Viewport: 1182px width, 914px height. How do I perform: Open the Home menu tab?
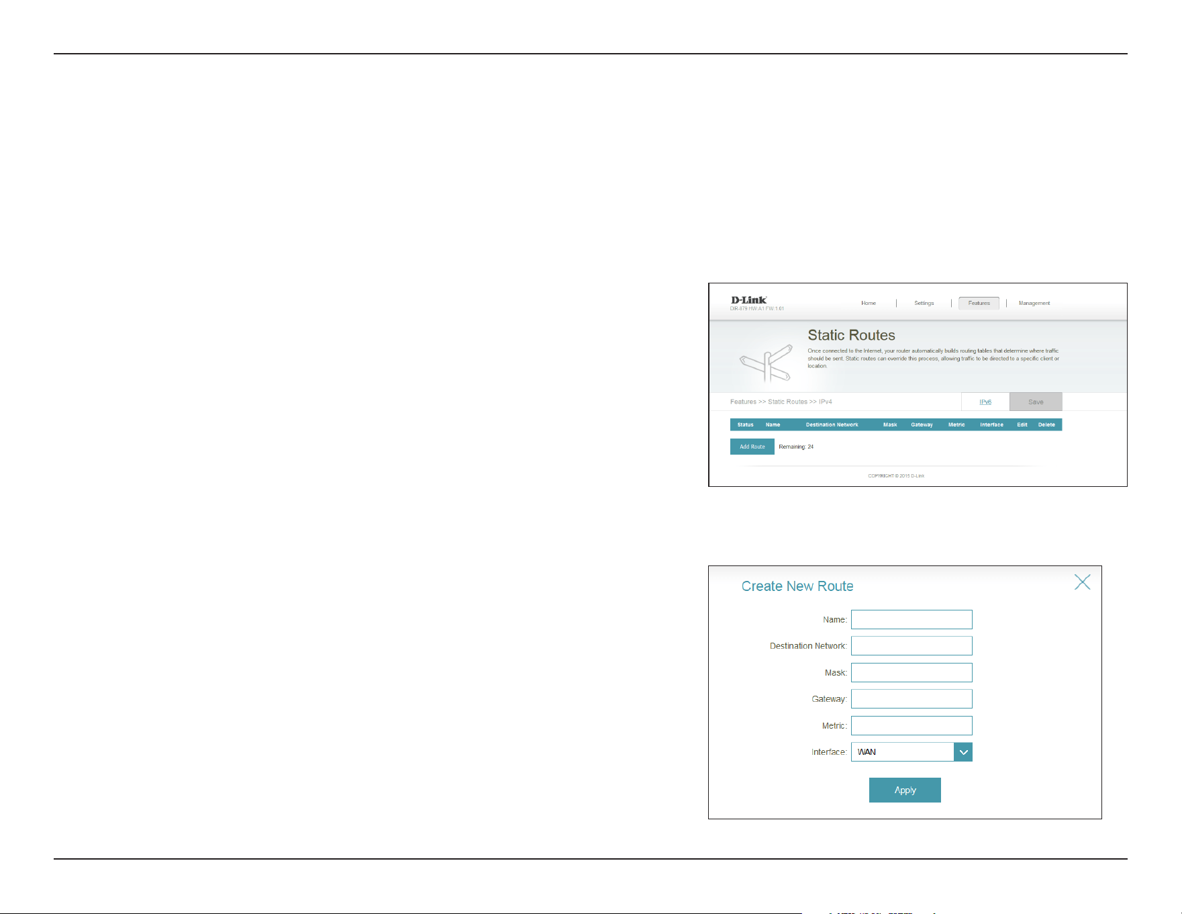pyautogui.click(x=869, y=303)
